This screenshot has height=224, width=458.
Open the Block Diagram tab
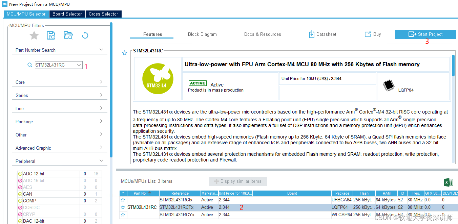[x=202, y=34]
